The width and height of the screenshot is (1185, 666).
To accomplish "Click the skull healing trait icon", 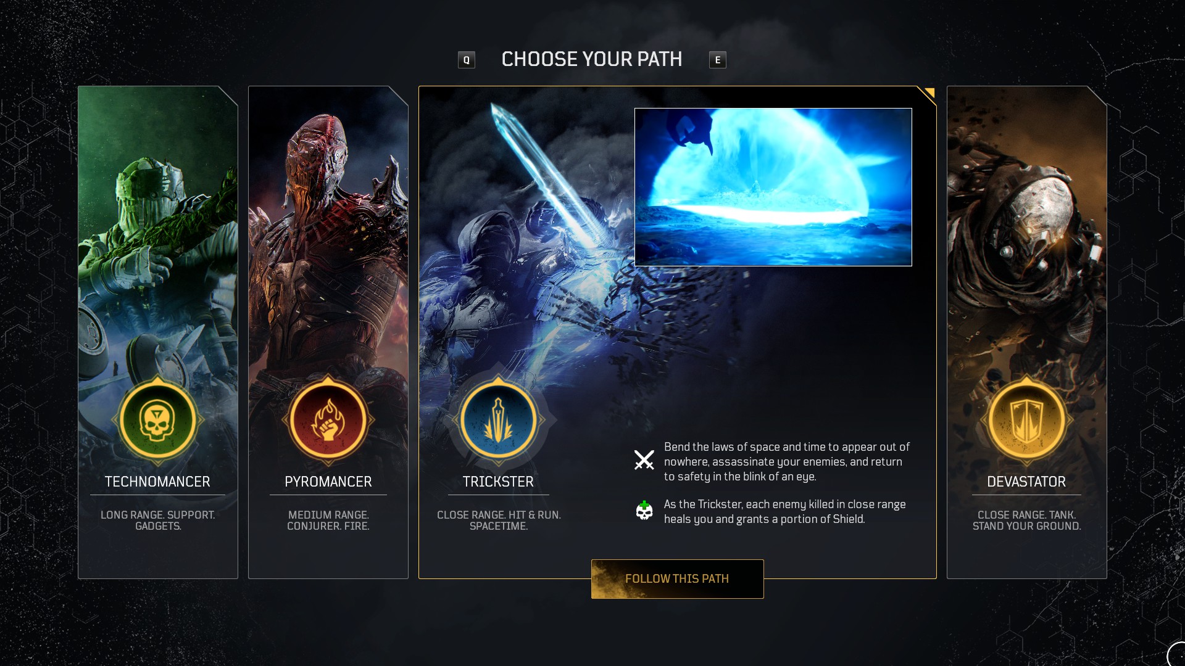I will point(644,511).
